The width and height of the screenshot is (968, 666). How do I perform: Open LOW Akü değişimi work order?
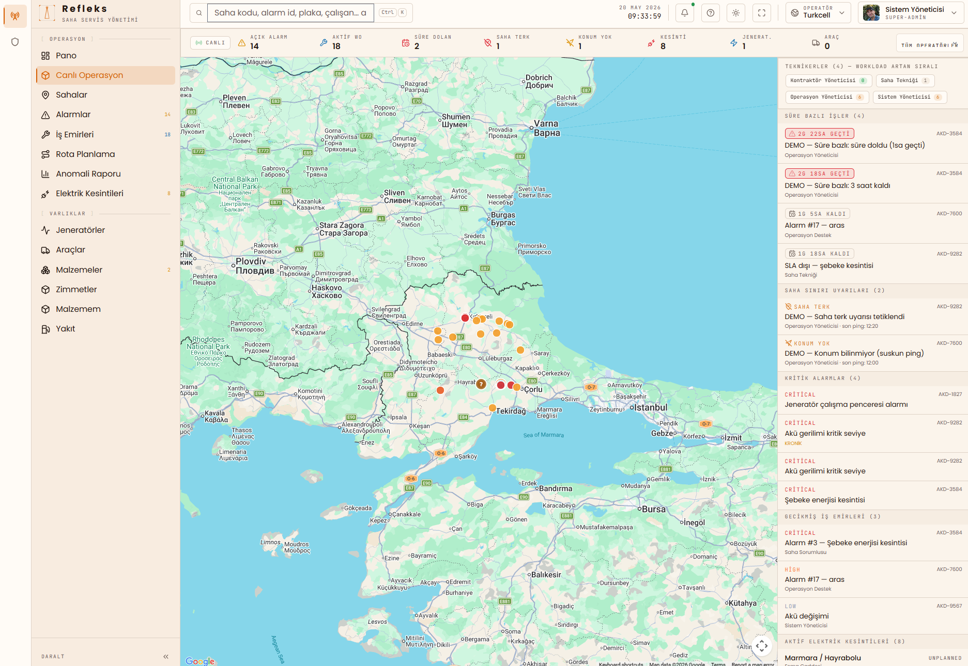pyautogui.click(x=873, y=615)
